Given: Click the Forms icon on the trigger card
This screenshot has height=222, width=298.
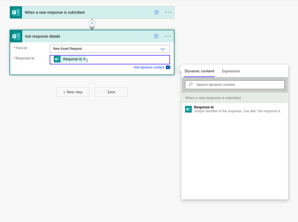Looking at the screenshot, I should pyautogui.click(x=16, y=12).
